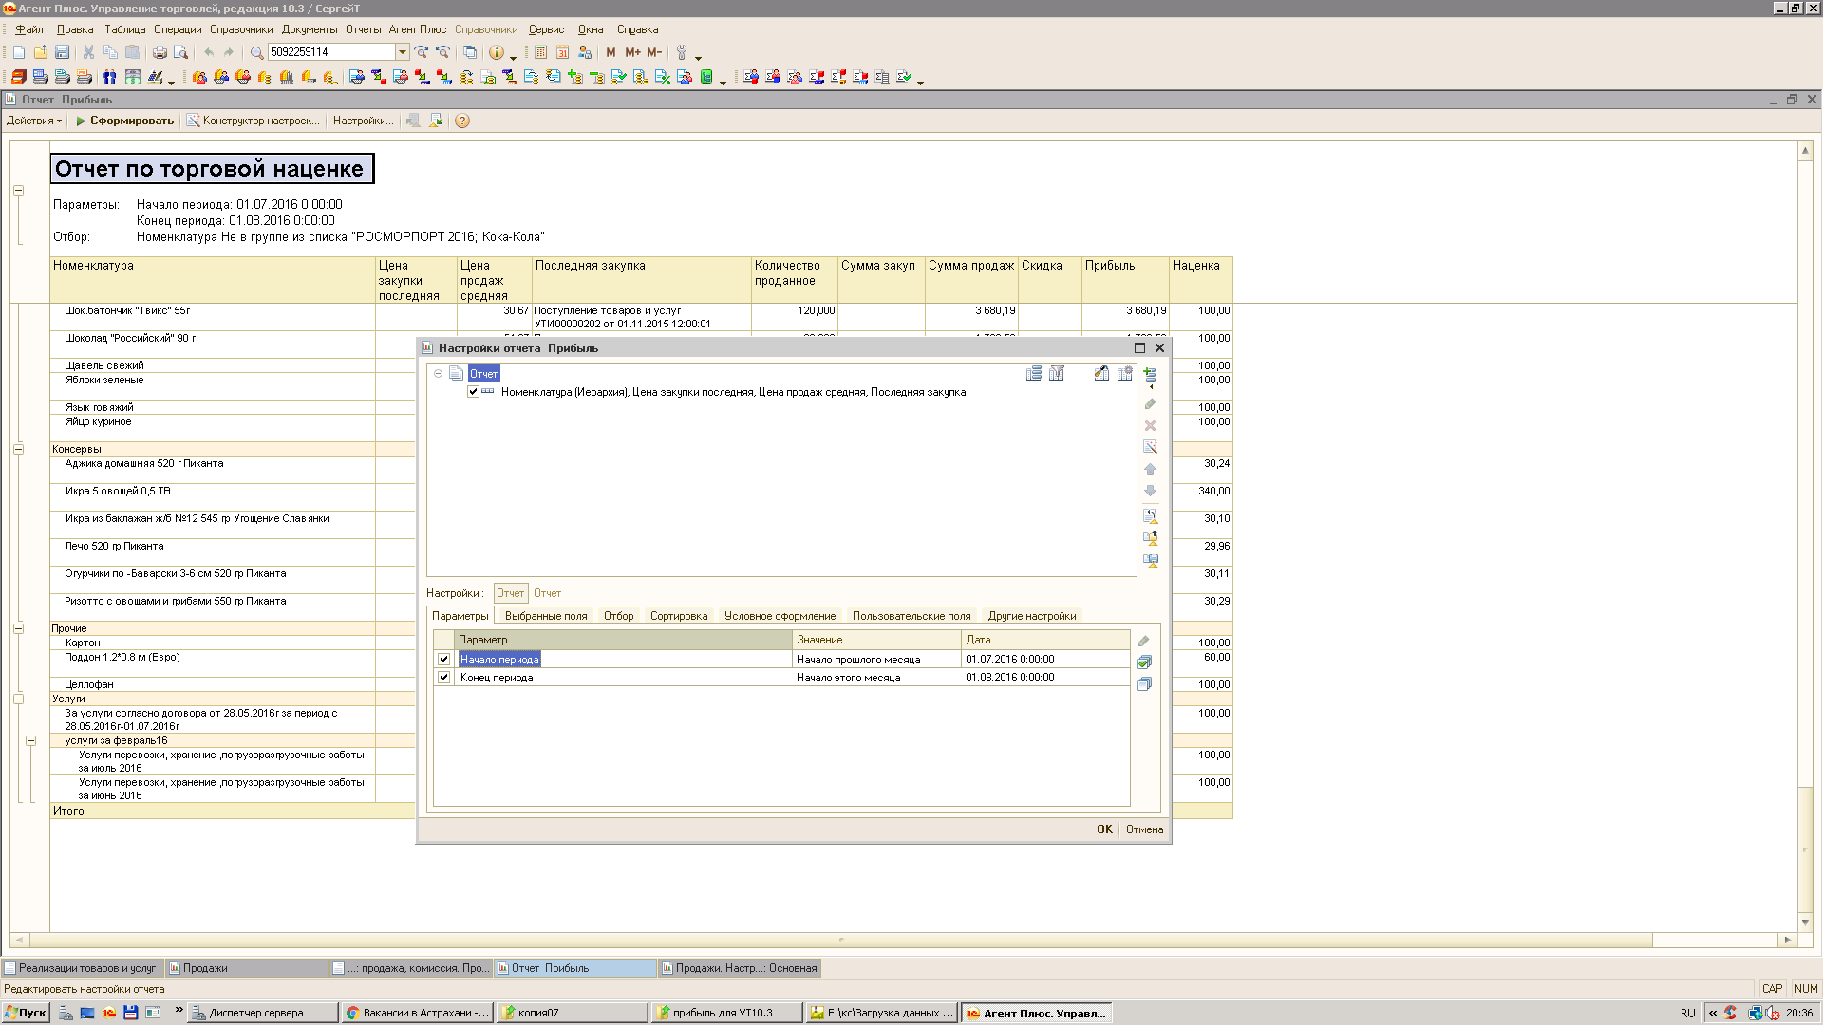Uncheck the Номенклатура (Иерархия) grouping checkbox
The width and height of the screenshot is (1823, 1025).
tap(473, 392)
